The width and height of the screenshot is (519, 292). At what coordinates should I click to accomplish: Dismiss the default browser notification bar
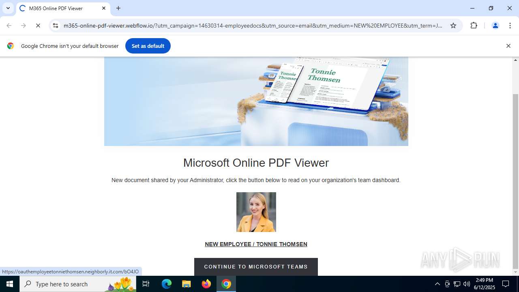[508, 46]
